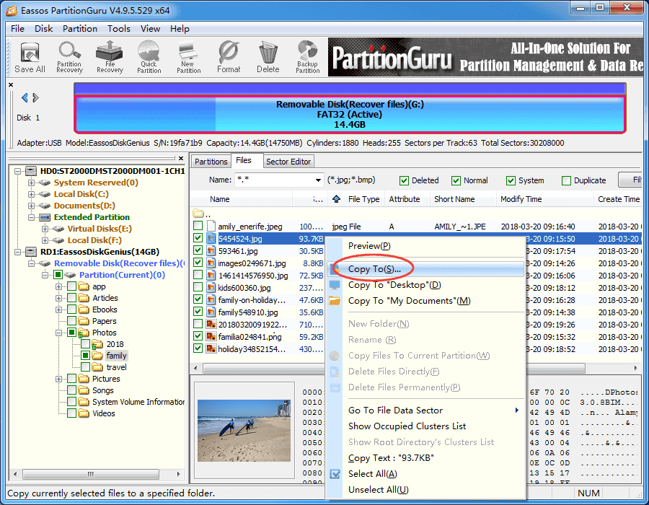Go to previous disk with left arrow
This screenshot has width=649, height=505.
[x=25, y=97]
